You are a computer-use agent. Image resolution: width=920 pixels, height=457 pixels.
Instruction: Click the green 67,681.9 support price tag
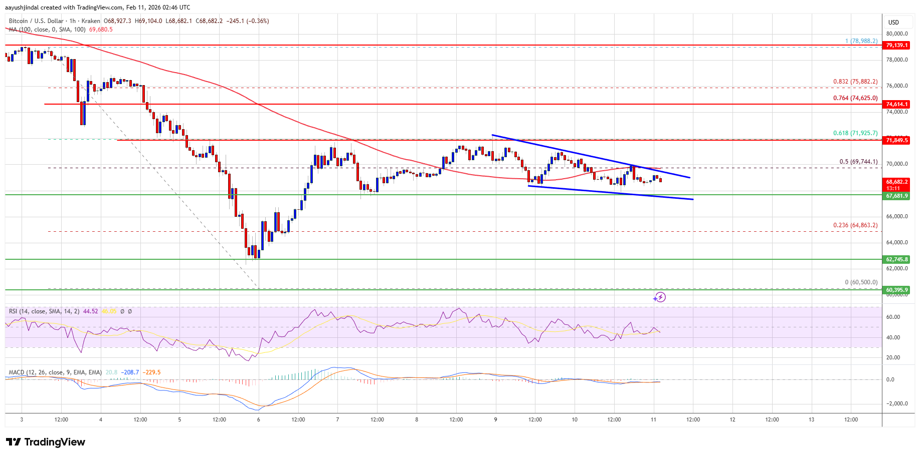click(x=896, y=196)
